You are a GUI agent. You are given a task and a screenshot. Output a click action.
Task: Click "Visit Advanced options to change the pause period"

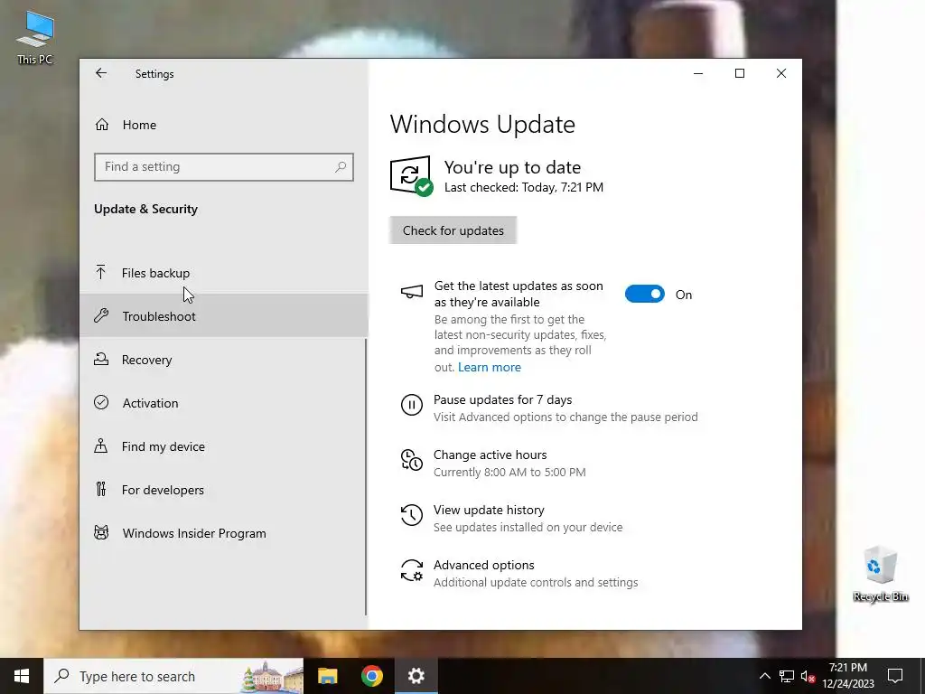coord(565,417)
